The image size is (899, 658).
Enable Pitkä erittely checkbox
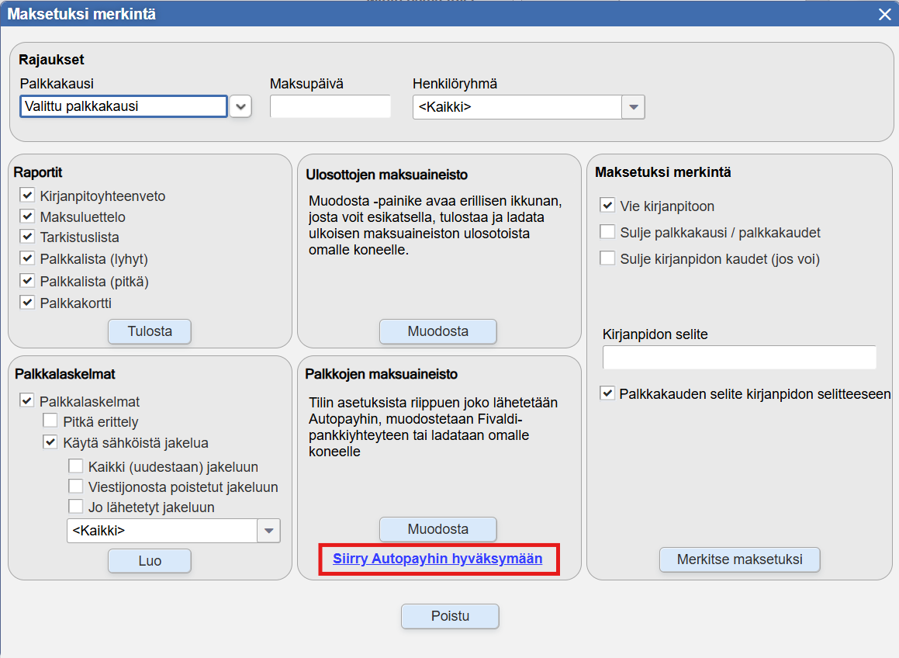50,421
